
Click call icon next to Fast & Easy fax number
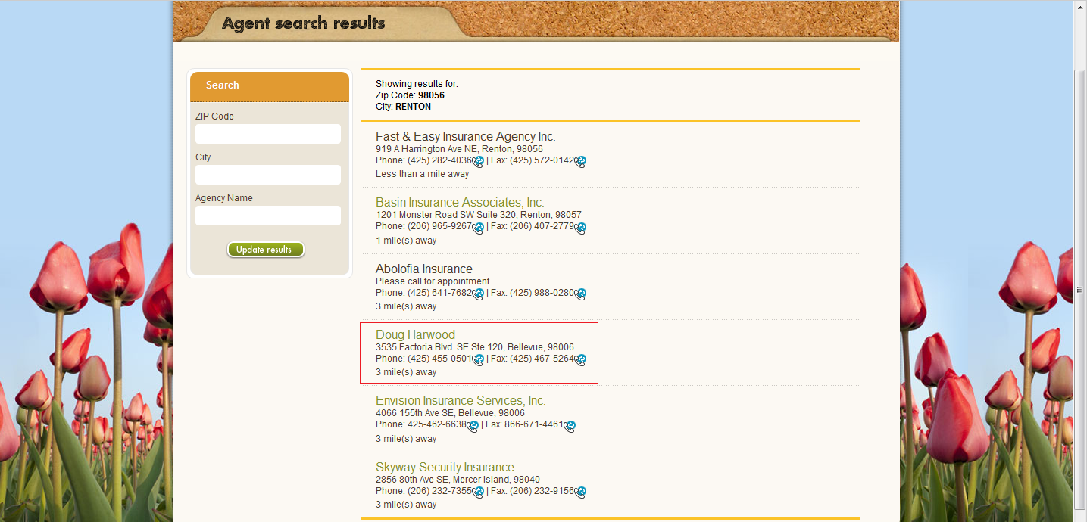tap(581, 162)
